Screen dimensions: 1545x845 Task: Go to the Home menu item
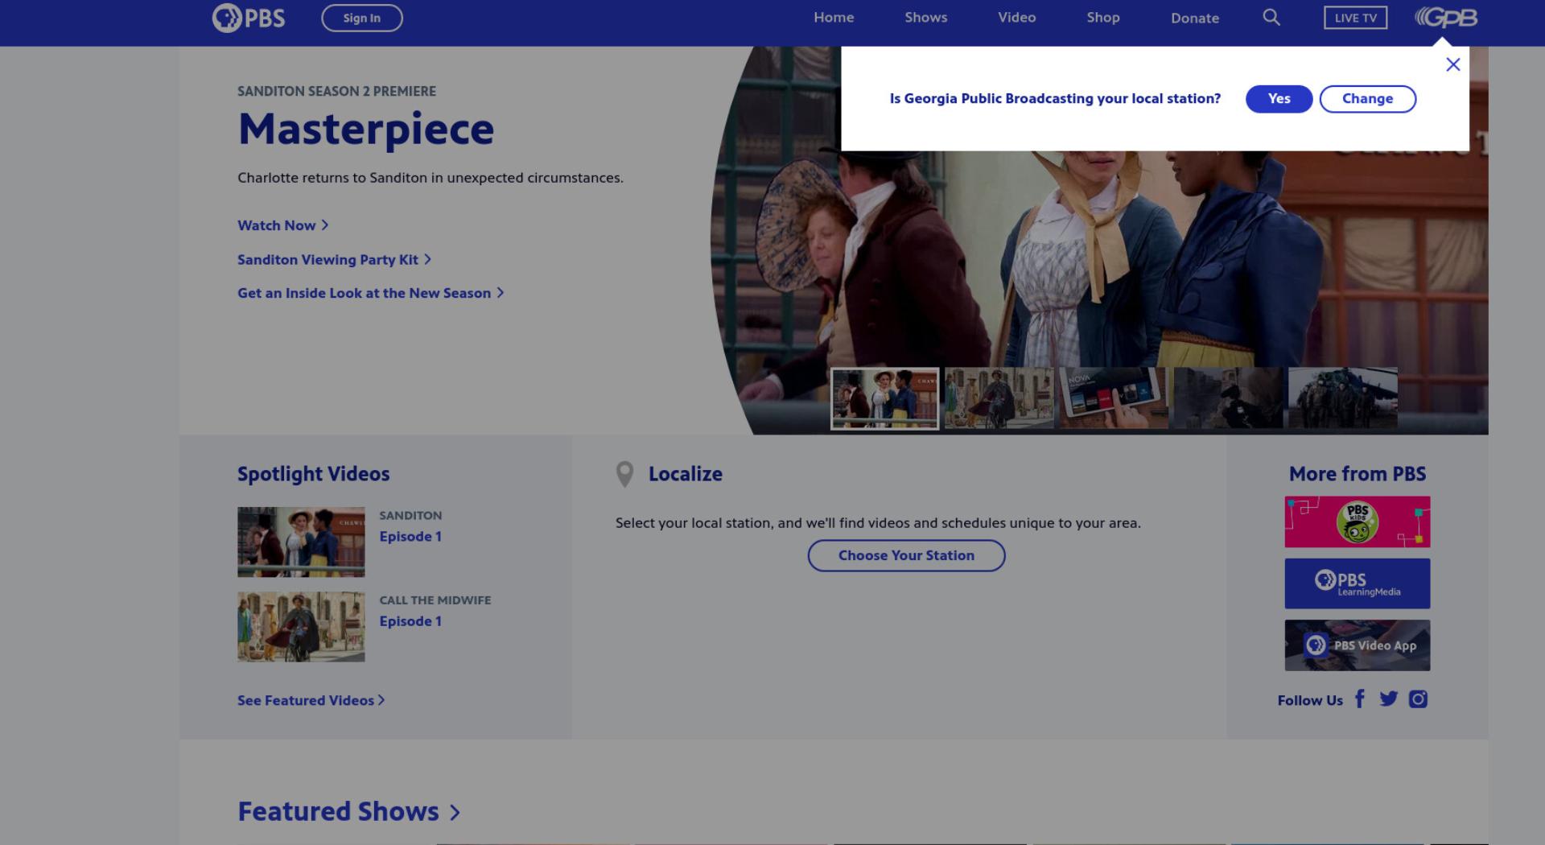click(x=834, y=18)
